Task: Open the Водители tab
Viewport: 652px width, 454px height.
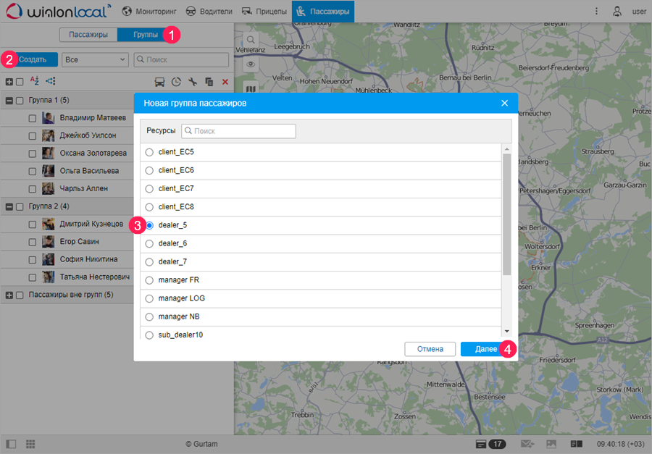Action: coord(209,12)
